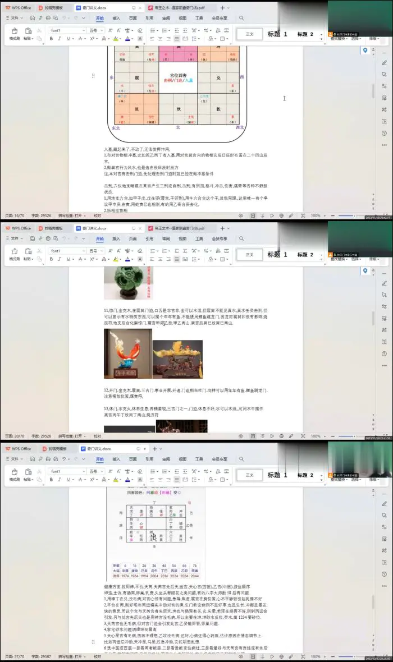Toggle Bold in the top window's ribbon
Screen dimensions: 393x662
click(x=51, y=39)
